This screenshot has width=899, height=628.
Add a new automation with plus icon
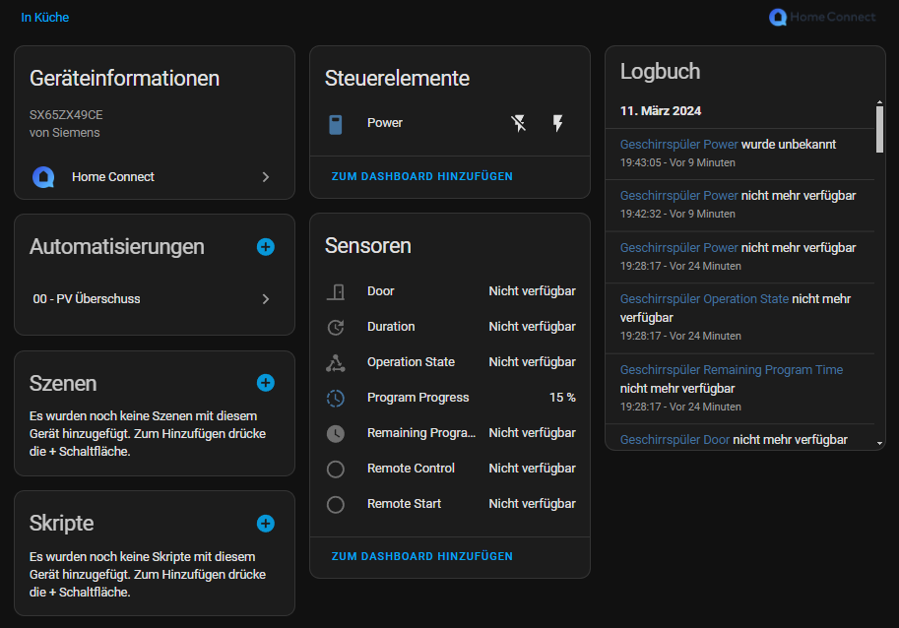tap(265, 247)
